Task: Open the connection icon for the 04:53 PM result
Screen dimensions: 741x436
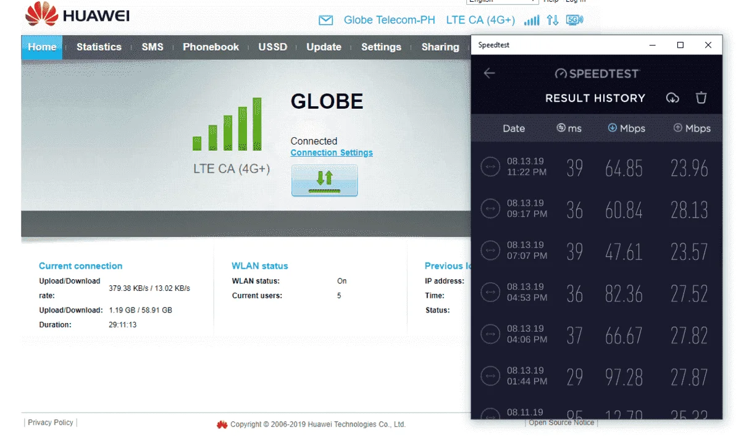Action: pyautogui.click(x=490, y=292)
